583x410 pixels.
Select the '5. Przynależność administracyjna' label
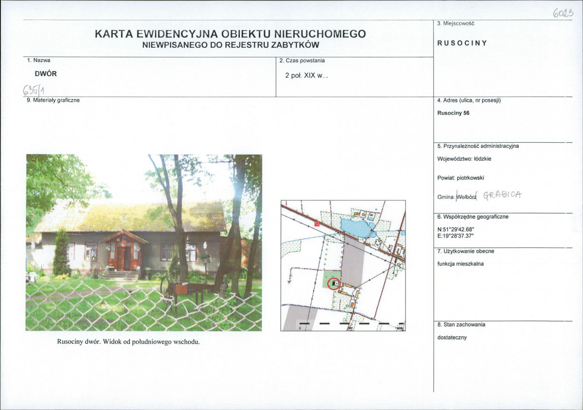pos(478,146)
